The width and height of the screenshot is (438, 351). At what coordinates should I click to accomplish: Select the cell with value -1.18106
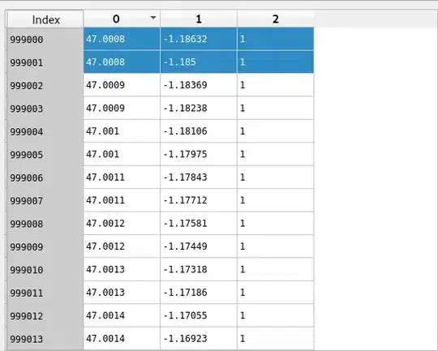(x=199, y=131)
